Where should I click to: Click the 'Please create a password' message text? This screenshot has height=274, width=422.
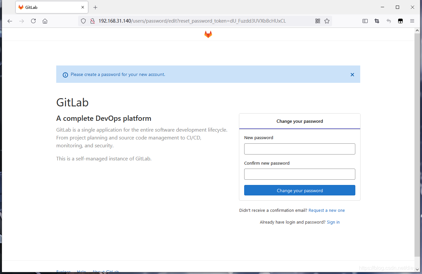(118, 75)
